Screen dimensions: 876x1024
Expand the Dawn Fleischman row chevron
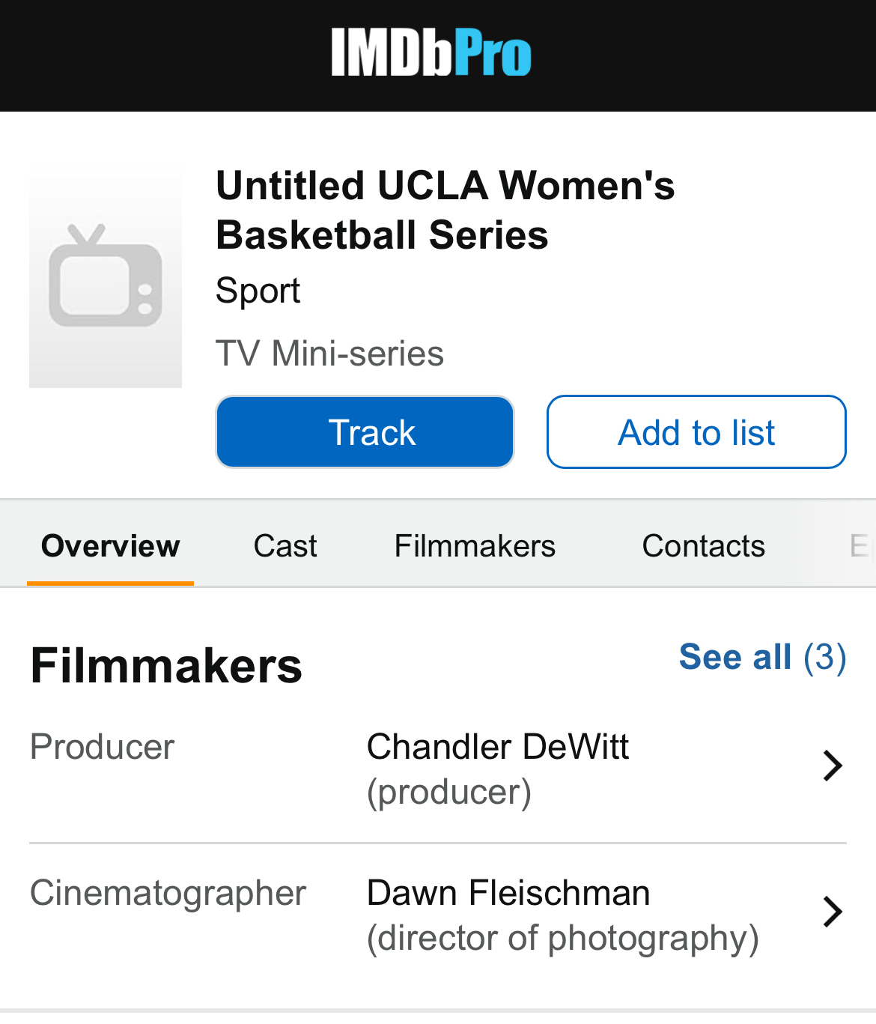(832, 912)
